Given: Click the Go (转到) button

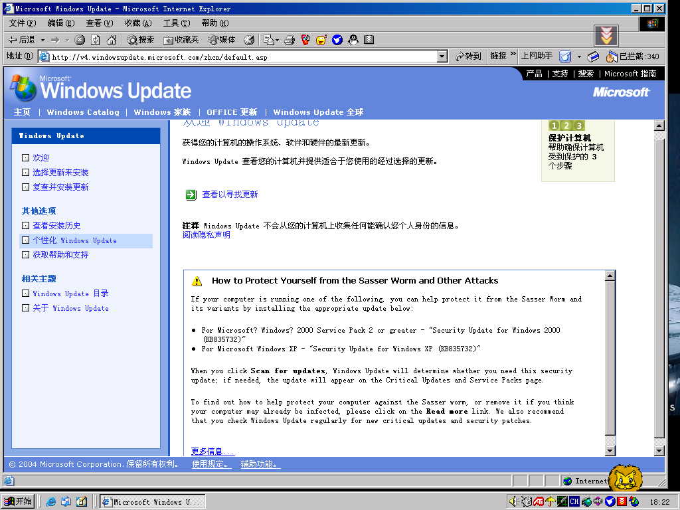Looking at the screenshot, I should pyautogui.click(x=468, y=56).
